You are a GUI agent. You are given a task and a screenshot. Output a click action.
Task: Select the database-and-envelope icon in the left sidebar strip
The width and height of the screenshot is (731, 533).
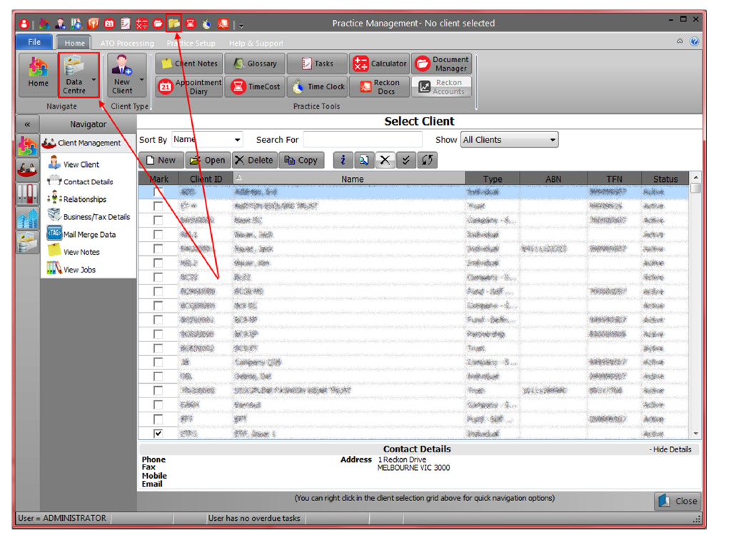pos(28,243)
